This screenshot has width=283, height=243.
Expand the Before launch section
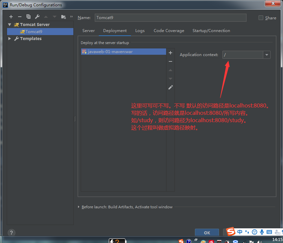pos(78,207)
